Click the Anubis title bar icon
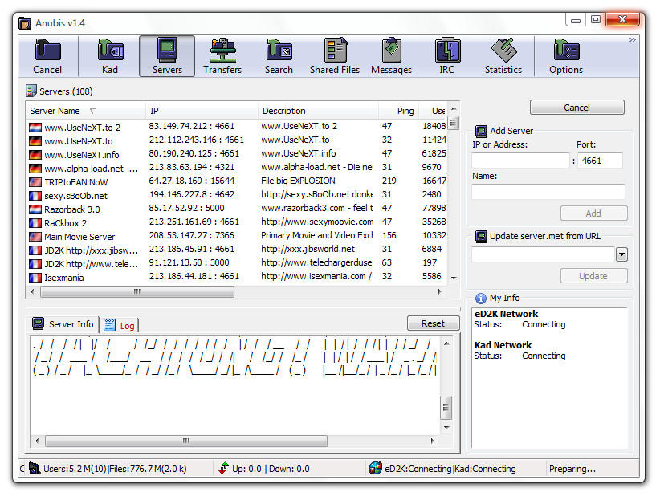 coord(25,23)
